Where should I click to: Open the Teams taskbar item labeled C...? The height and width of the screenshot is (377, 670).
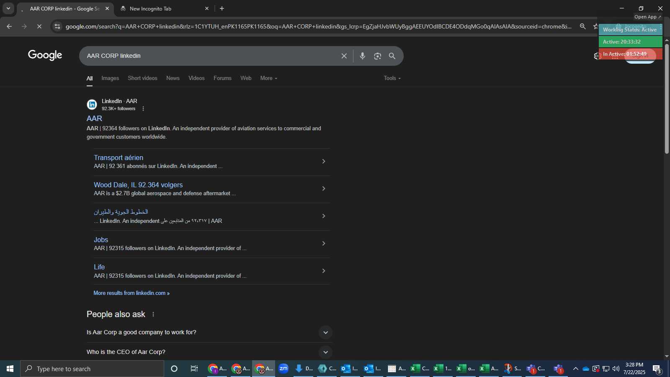(x=536, y=369)
